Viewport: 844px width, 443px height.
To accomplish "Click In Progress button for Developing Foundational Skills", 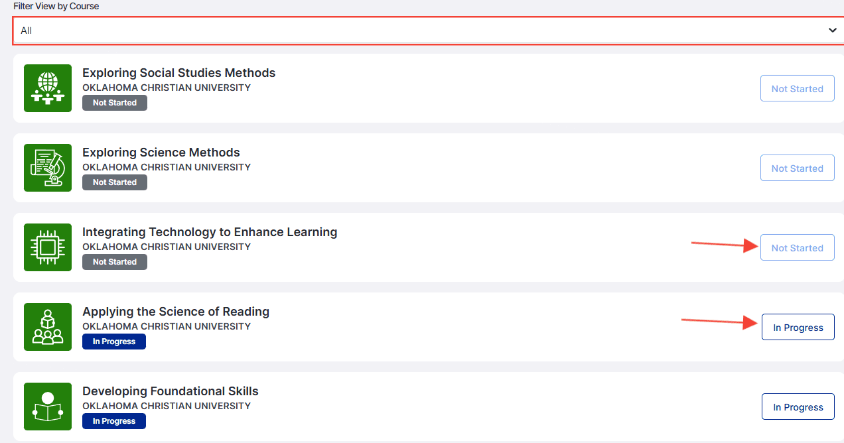I will coord(798,407).
